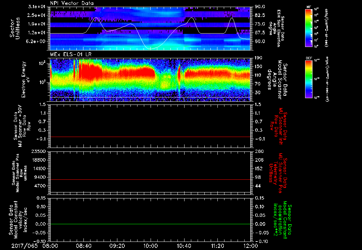Click the Sector Unitless axis label
362x250 pixels.
pyautogui.click(x=14, y=28)
